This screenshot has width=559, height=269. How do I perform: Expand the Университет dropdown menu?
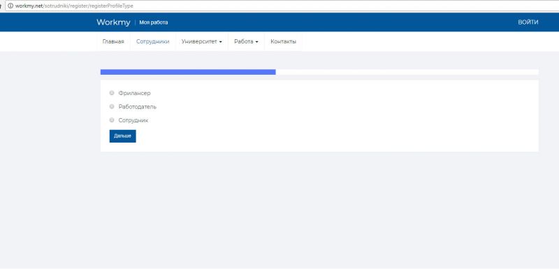pos(202,42)
